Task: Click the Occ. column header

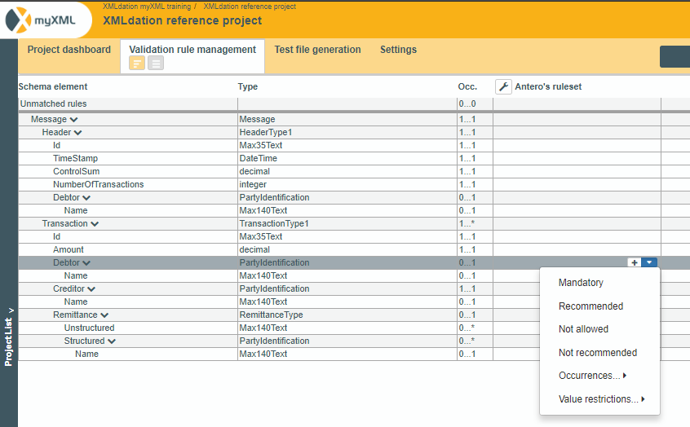Action: (467, 86)
